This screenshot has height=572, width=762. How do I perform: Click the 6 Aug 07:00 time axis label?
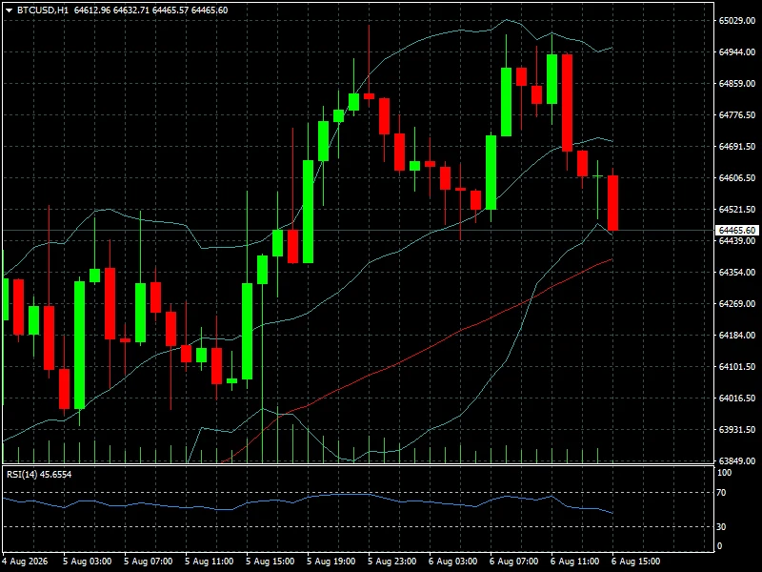pos(514,562)
